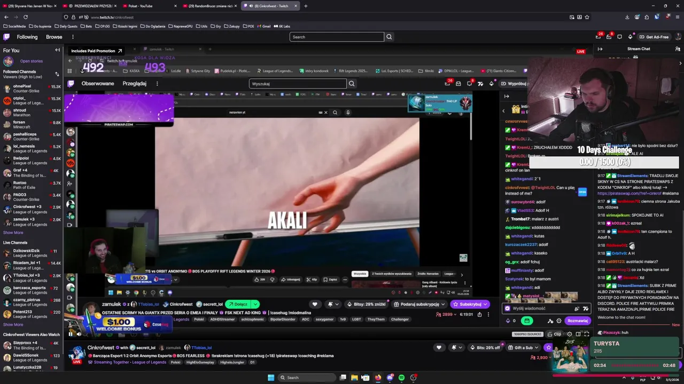Click Show More under Followed Channels
684x384 pixels.
(x=13, y=233)
